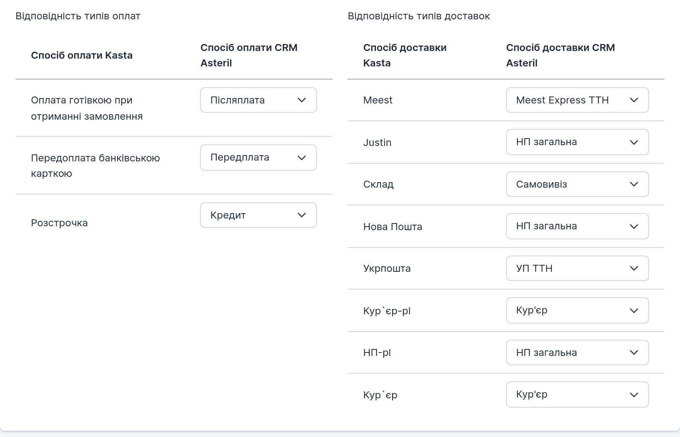Change delivery mapping for Justin row
This screenshot has width=680, height=437.
[x=577, y=142]
